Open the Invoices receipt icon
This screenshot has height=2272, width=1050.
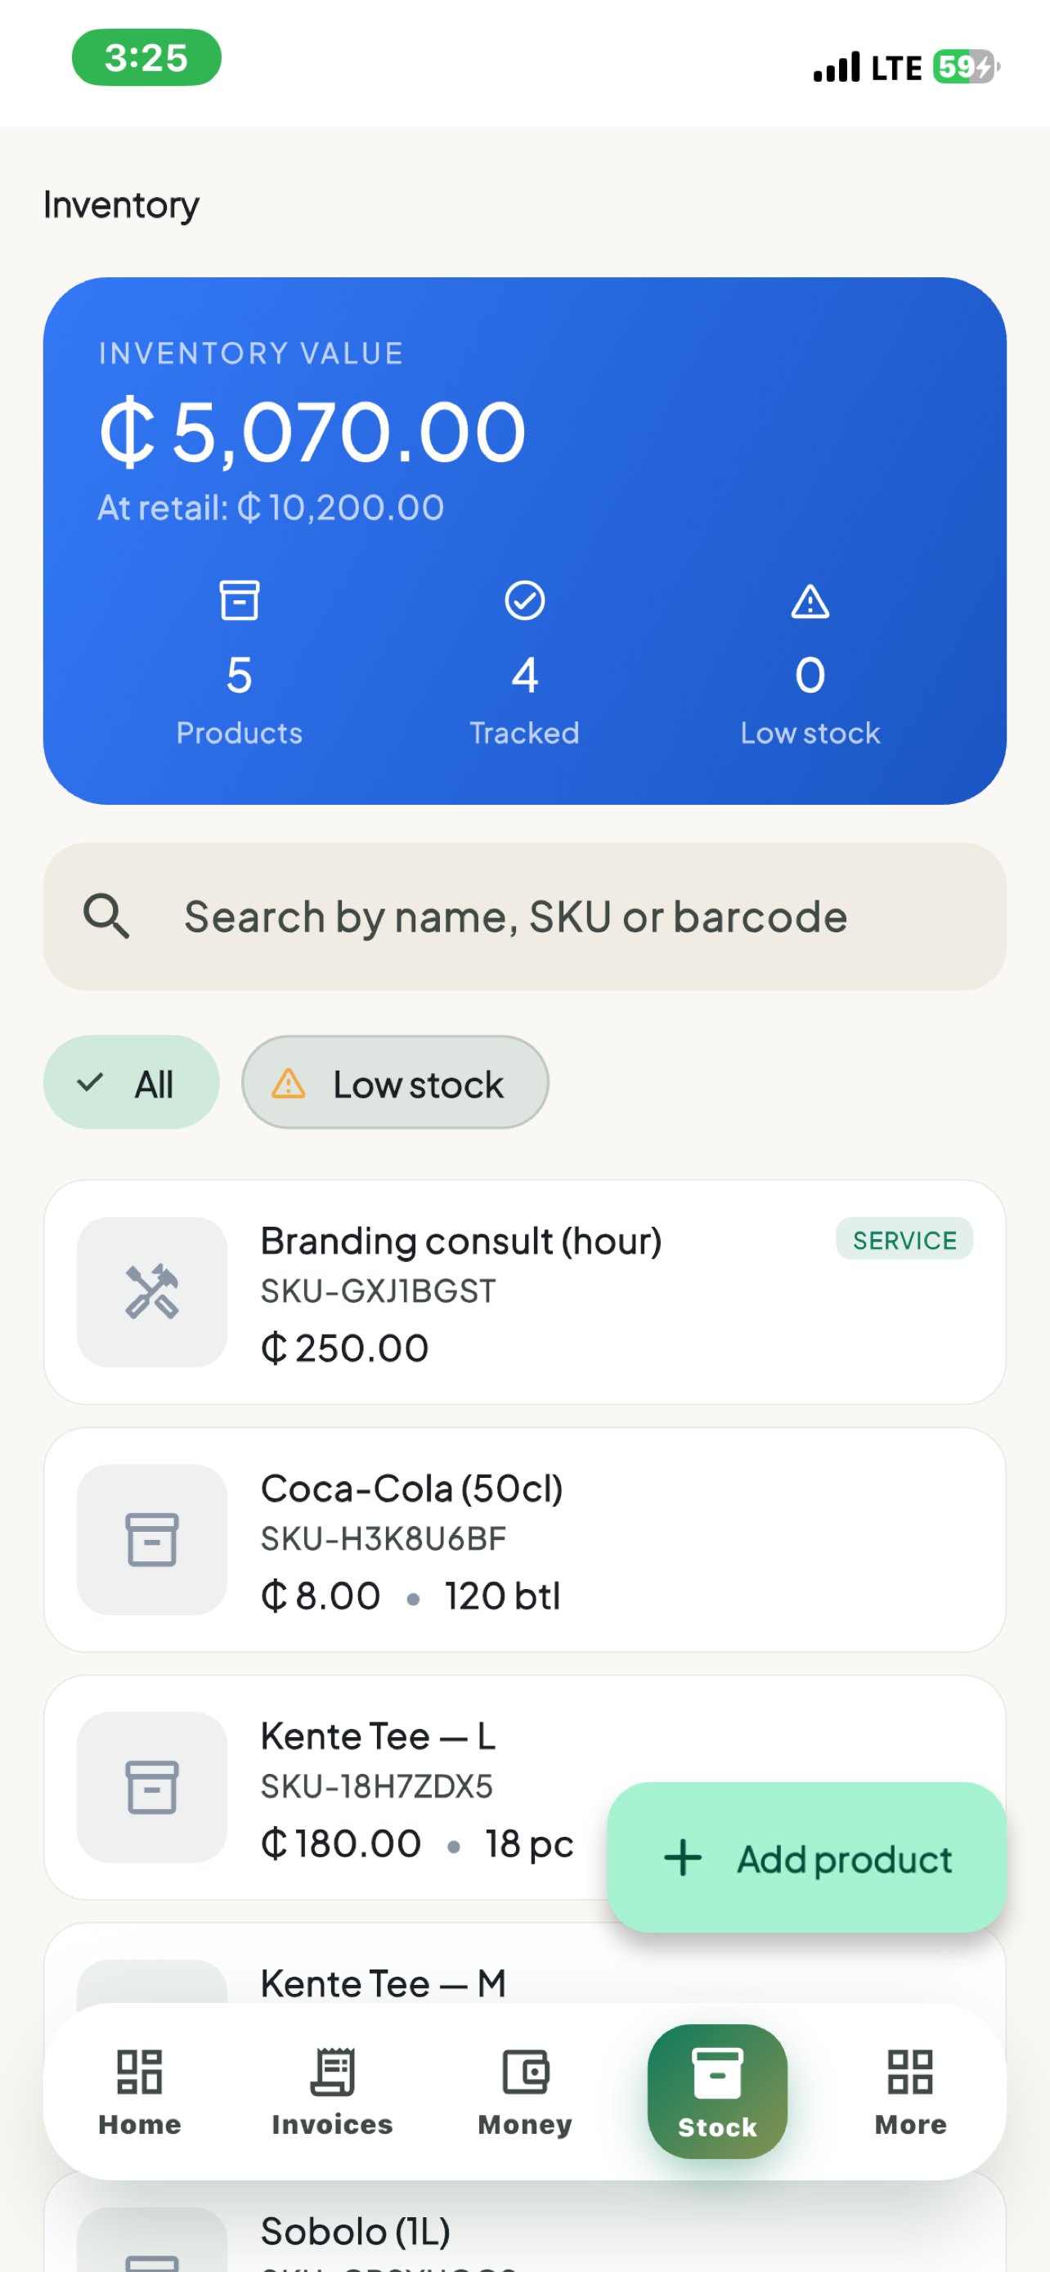click(x=332, y=2072)
